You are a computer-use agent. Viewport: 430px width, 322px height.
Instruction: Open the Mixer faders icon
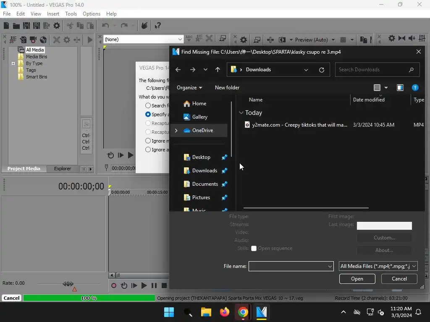pyautogui.click(x=422, y=38)
